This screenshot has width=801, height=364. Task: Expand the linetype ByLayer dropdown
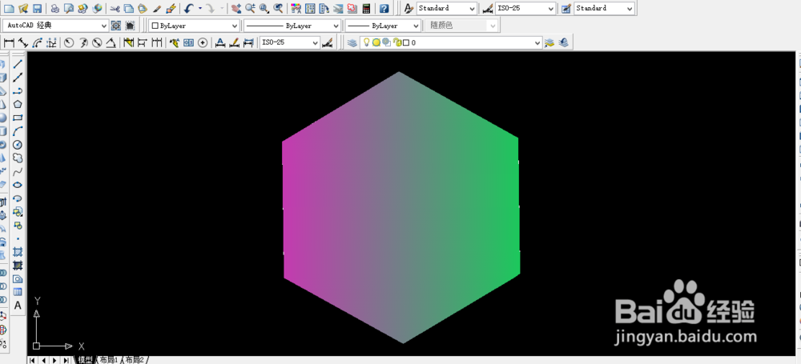(x=336, y=26)
